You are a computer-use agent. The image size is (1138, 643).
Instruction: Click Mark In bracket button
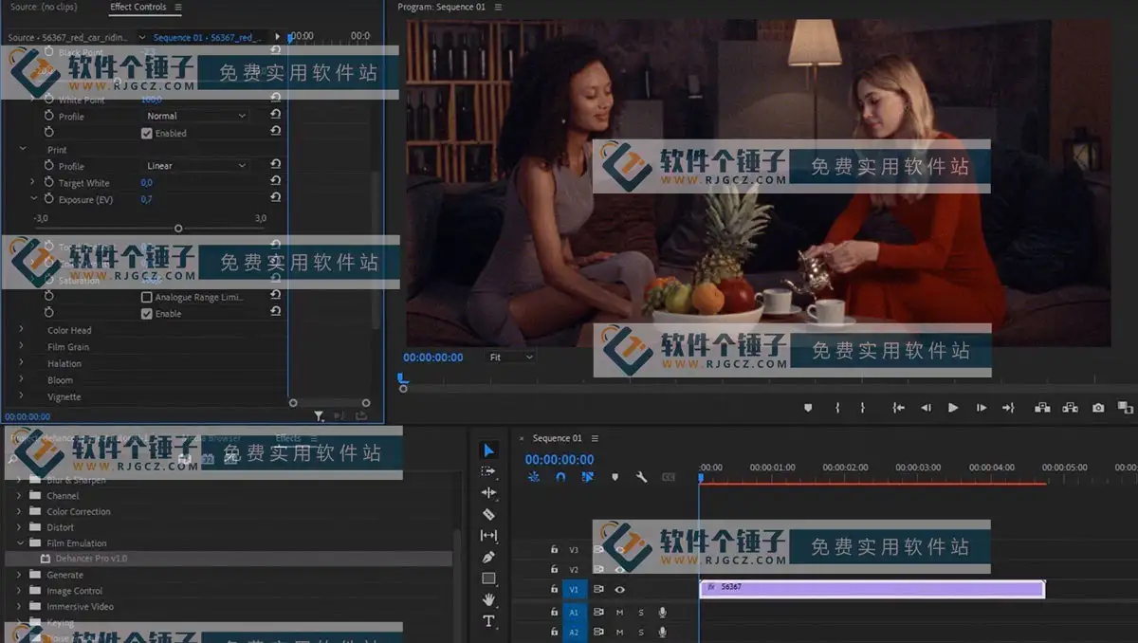[x=837, y=408]
